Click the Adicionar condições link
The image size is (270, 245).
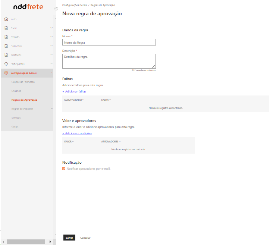point(77,133)
